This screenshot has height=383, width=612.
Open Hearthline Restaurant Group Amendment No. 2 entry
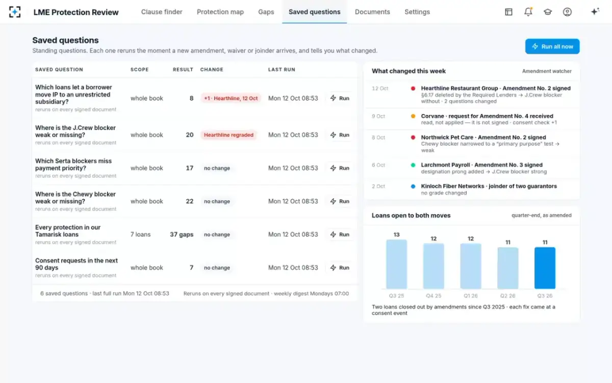471,94
